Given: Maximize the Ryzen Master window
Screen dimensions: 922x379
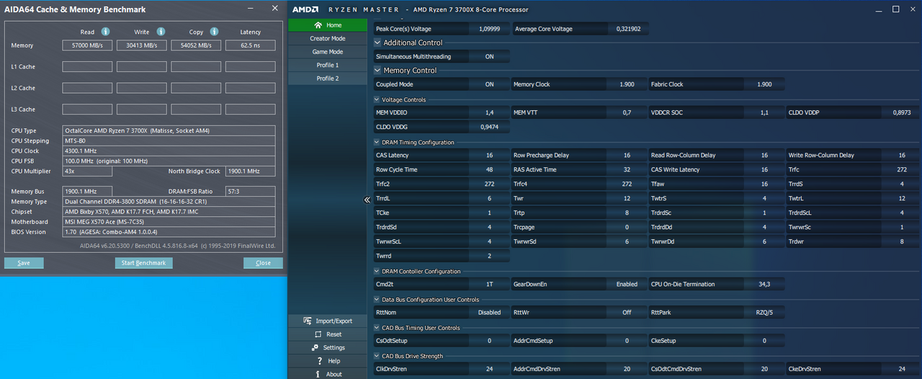Looking at the screenshot, I should [895, 9].
